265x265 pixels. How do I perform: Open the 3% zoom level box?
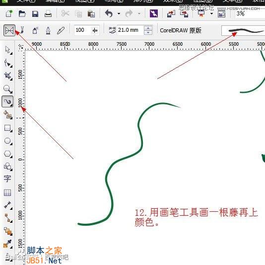pos(250,13)
